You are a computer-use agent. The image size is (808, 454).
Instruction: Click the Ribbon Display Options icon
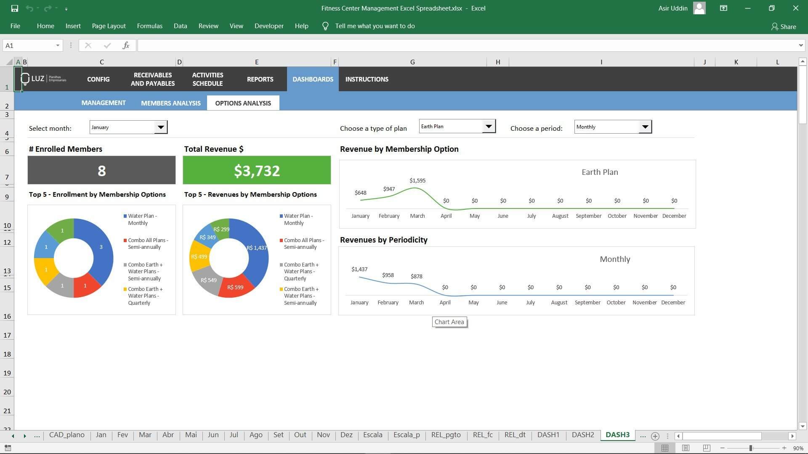point(723,8)
